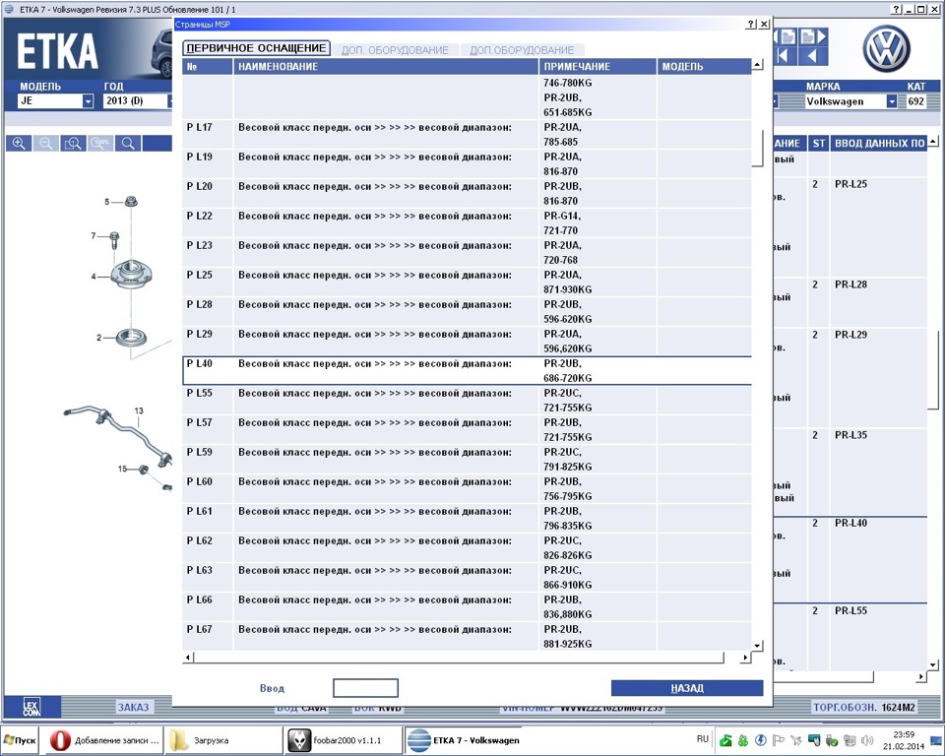Select the zoom-to-region magnifier tool
Image resolution: width=945 pixels, height=756 pixels.
tap(73, 144)
